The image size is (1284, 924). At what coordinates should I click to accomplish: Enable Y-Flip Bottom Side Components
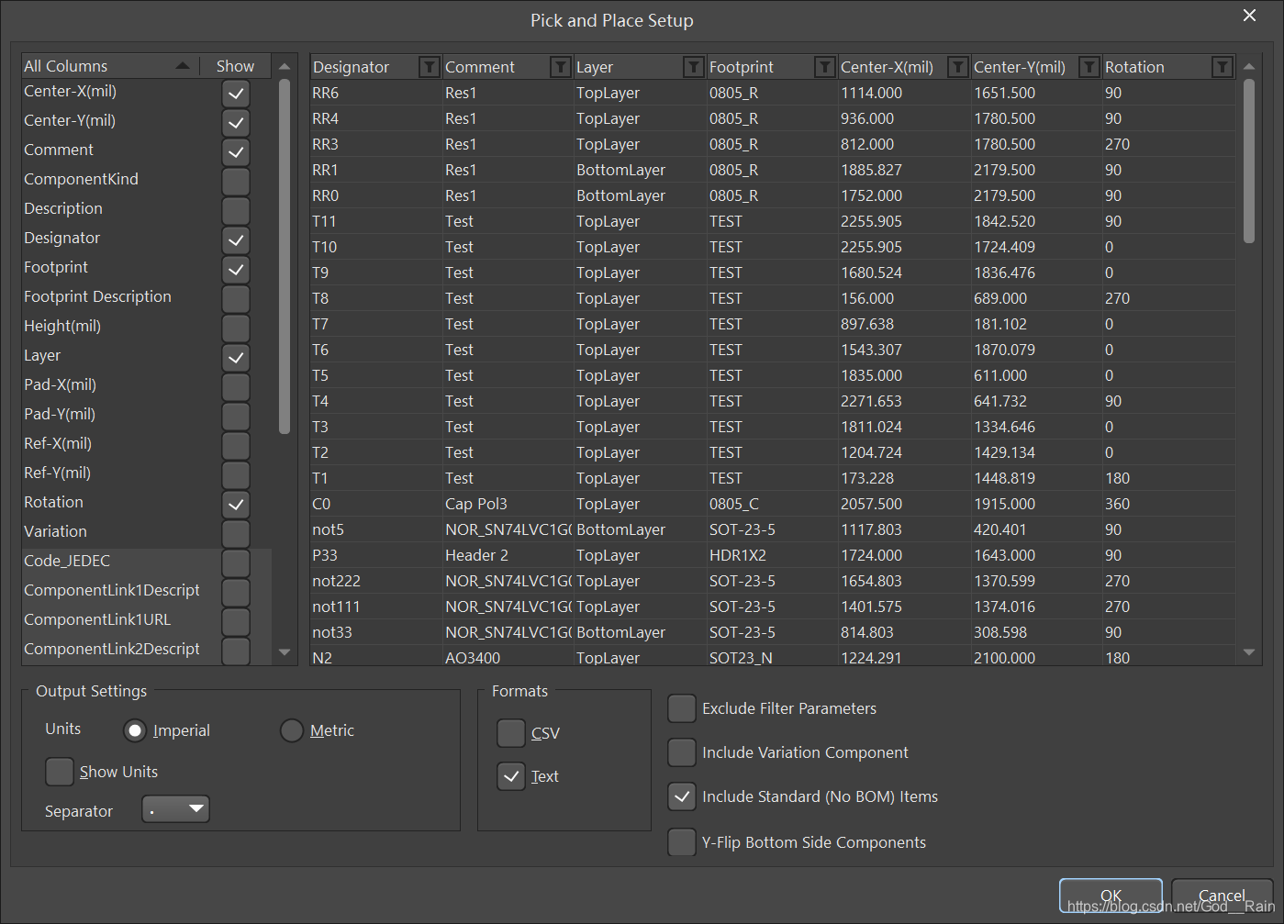tap(682, 842)
